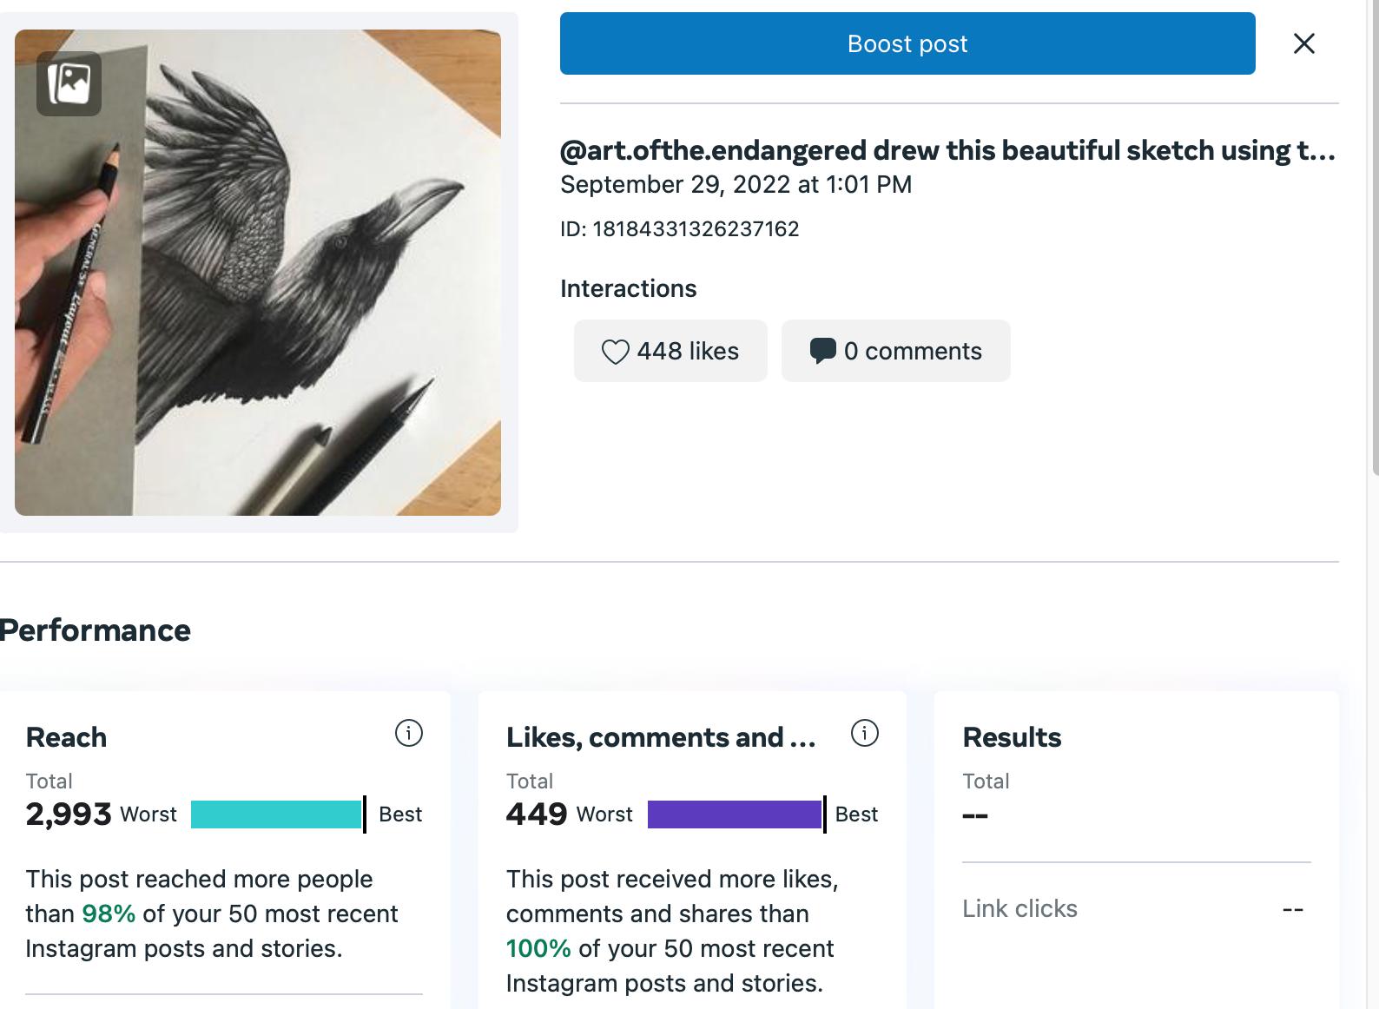Click the @art.ofthe.endangered post caption
Image resolution: width=1379 pixels, height=1009 pixels.
(947, 151)
